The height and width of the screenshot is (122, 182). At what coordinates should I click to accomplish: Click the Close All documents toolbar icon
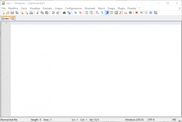coord(26,13)
